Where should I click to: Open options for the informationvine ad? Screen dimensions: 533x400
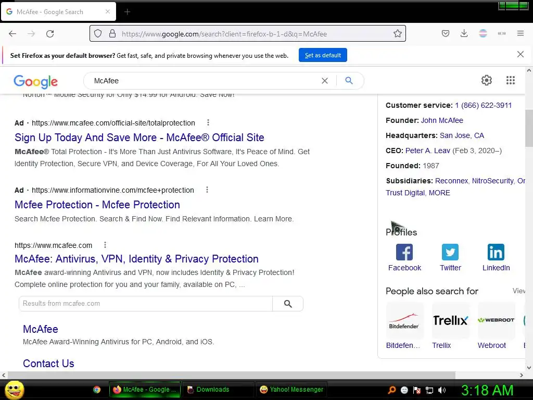pyautogui.click(x=207, y=190)
